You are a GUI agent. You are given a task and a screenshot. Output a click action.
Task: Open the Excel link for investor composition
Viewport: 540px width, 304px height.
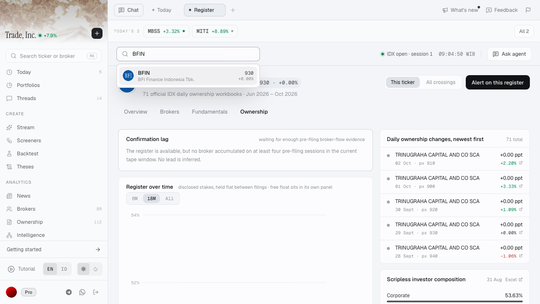point(514,280)
